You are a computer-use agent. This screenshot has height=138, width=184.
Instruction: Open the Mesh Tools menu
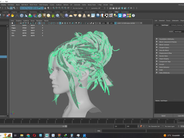pyautogui.click(x=33, y=5)
